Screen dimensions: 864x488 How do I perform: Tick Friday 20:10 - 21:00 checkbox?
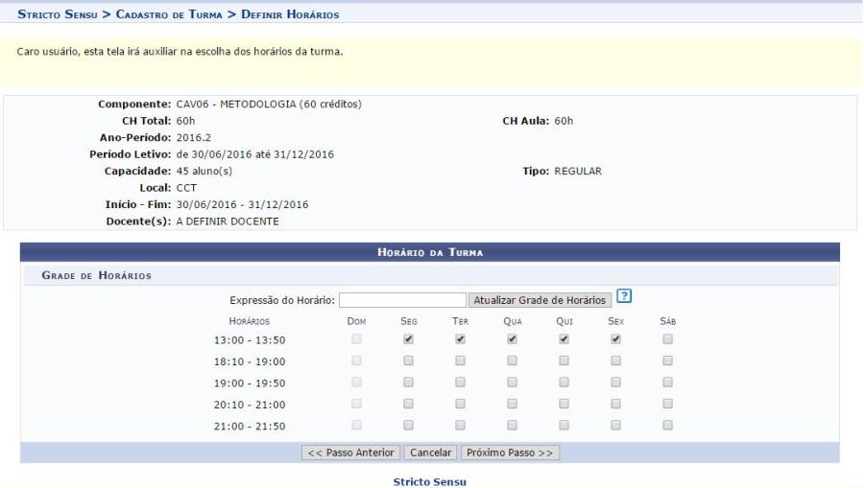pyautogui.click(x=616, y=404)
